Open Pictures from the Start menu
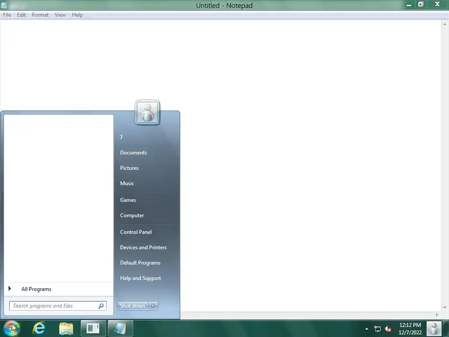Image resolution: width=449 pixels, height=337 pixels. coord(129,168)
